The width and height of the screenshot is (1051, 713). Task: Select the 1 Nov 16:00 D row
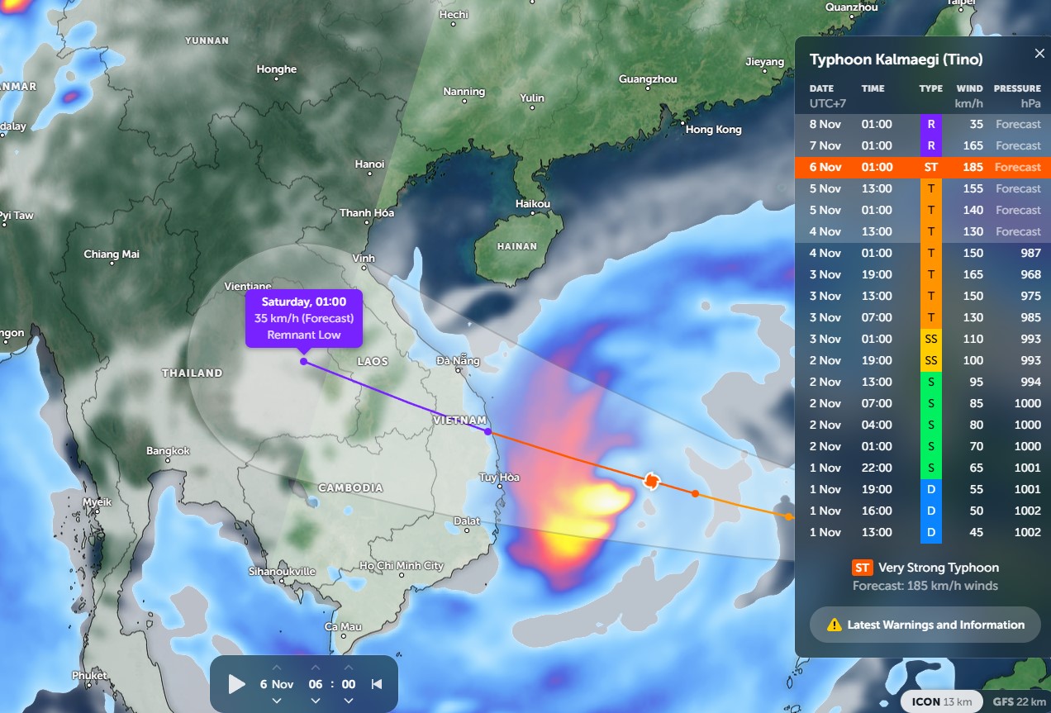[x=923, y=511]
